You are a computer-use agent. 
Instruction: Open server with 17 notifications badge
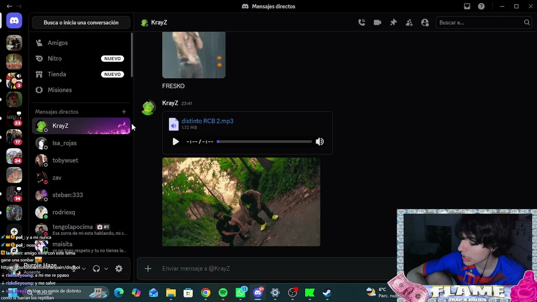[x=14, y=137]
